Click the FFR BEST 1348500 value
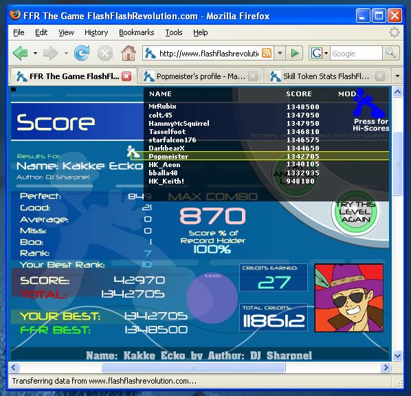This screenshot has height=396, width=411. [x=156, y=329]
